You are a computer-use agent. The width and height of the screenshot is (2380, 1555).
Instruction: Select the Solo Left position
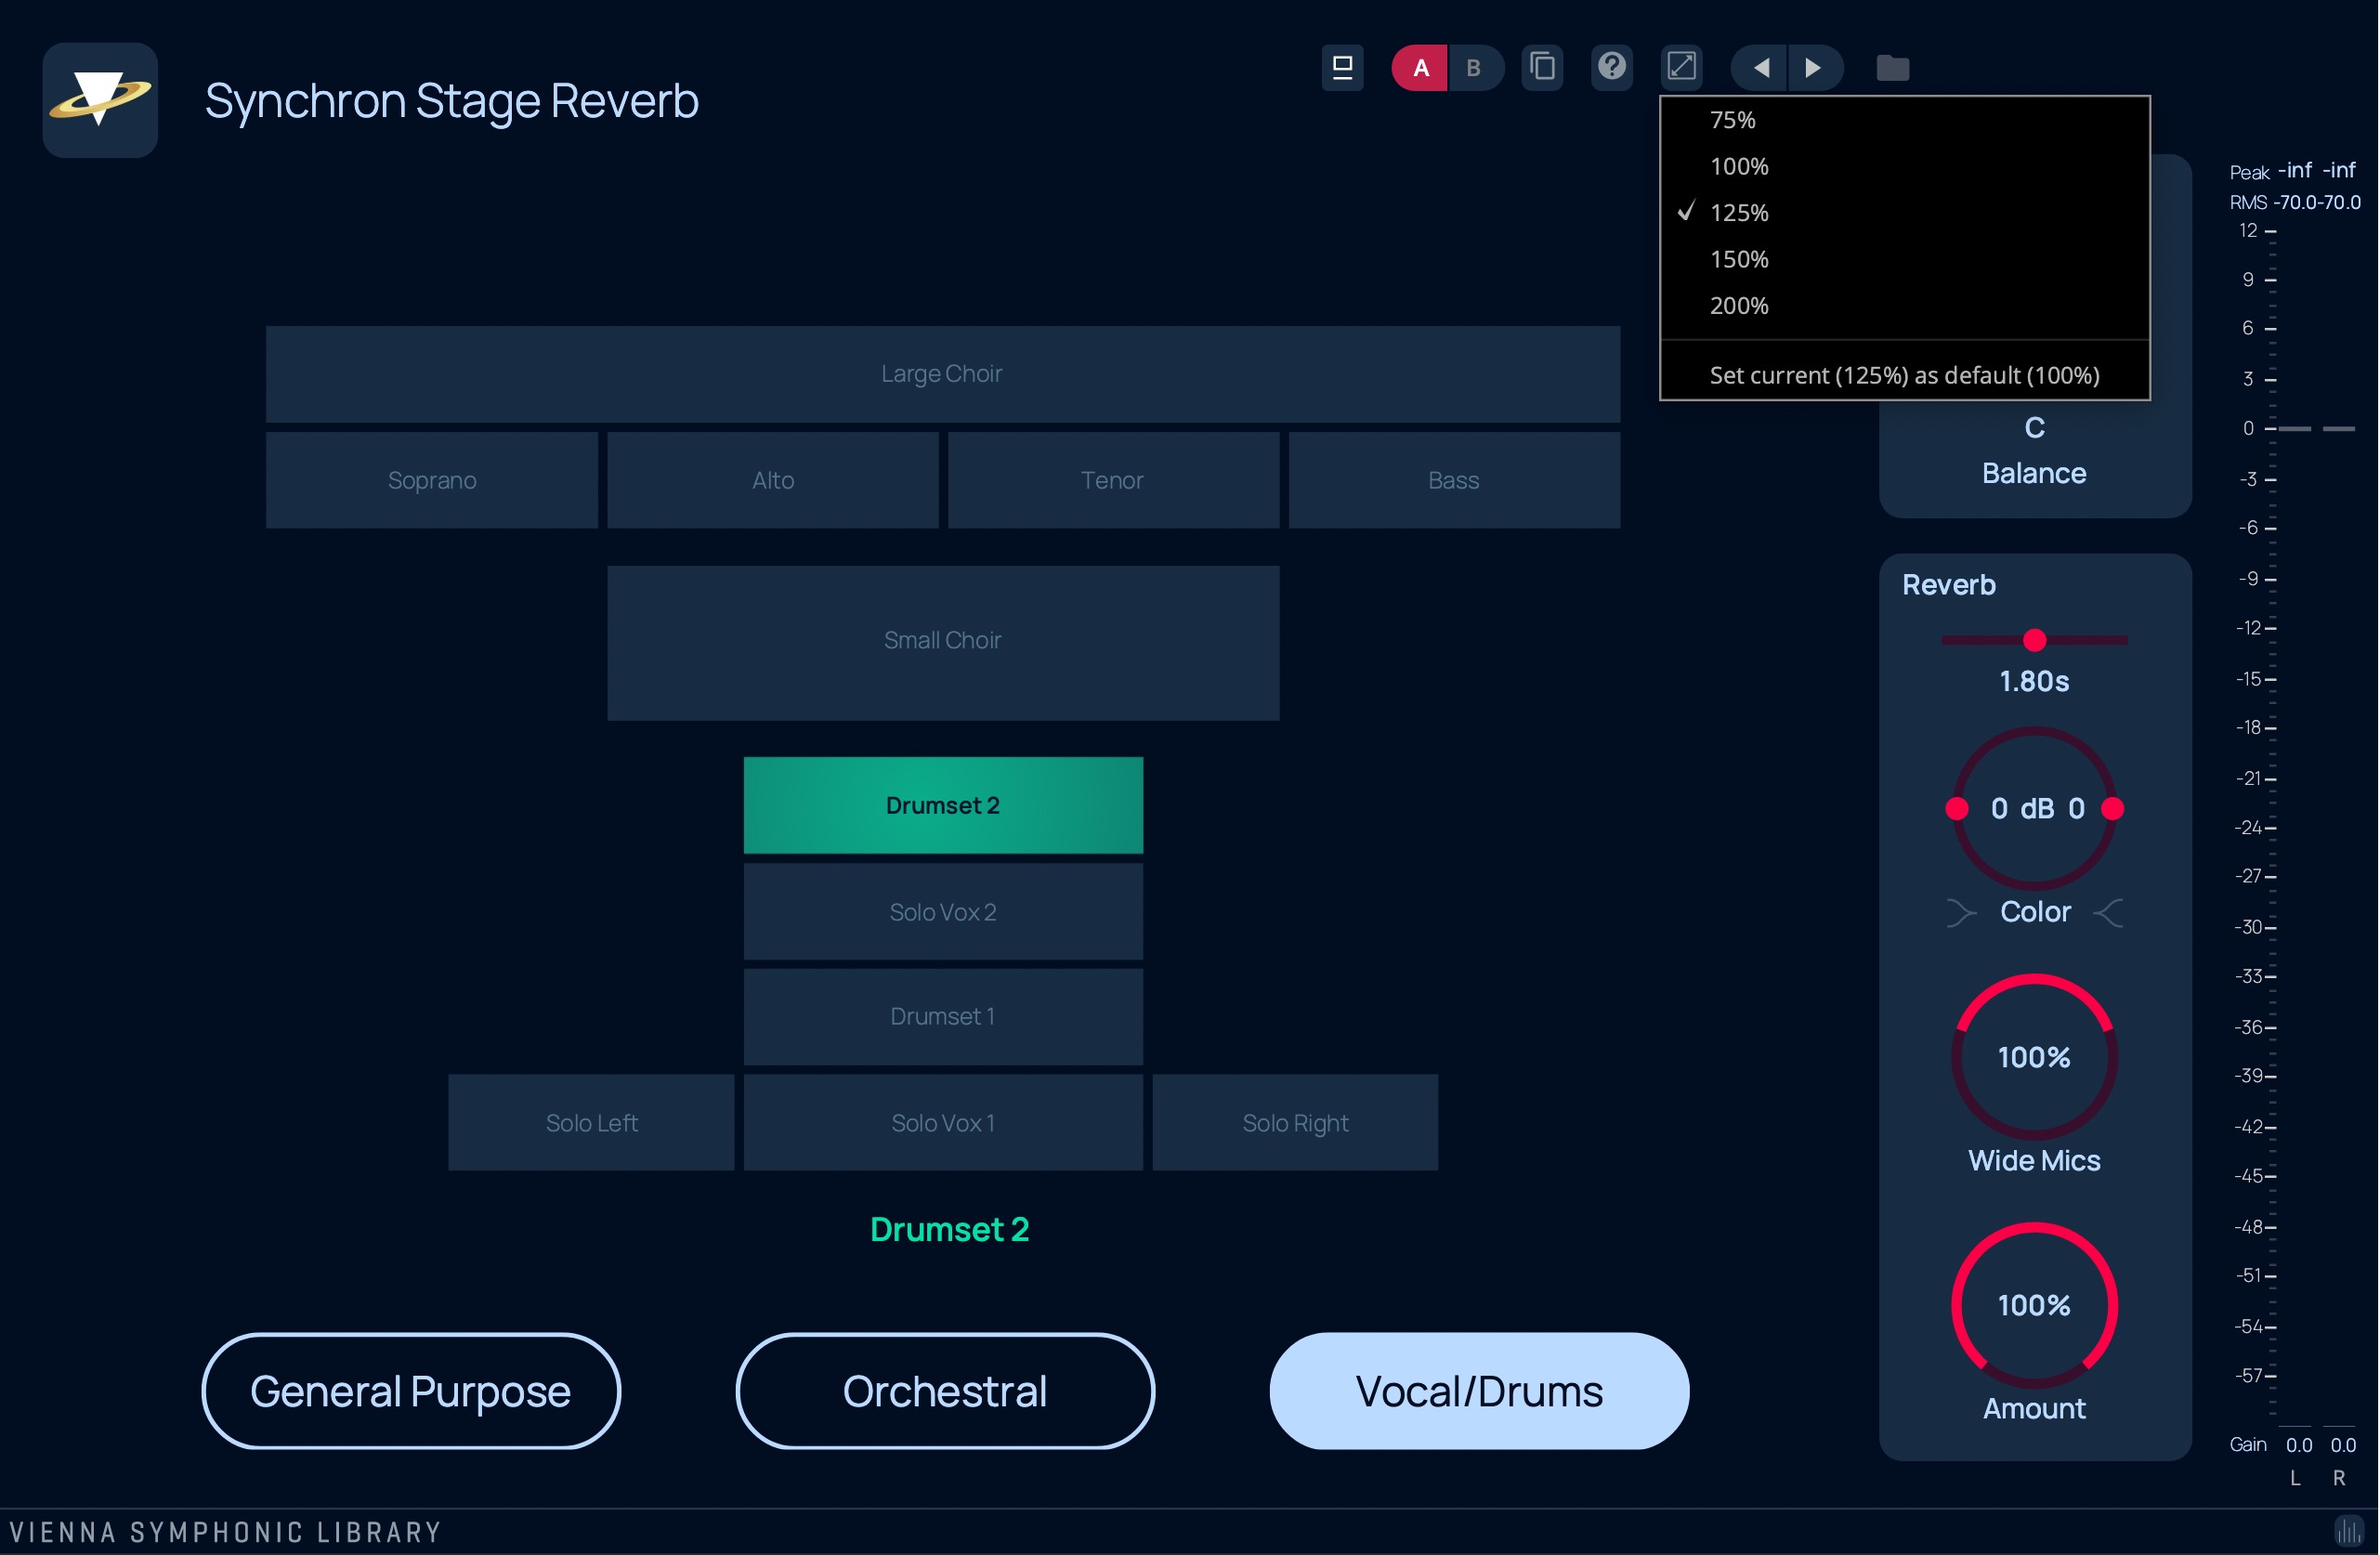tap(591, 1123)
